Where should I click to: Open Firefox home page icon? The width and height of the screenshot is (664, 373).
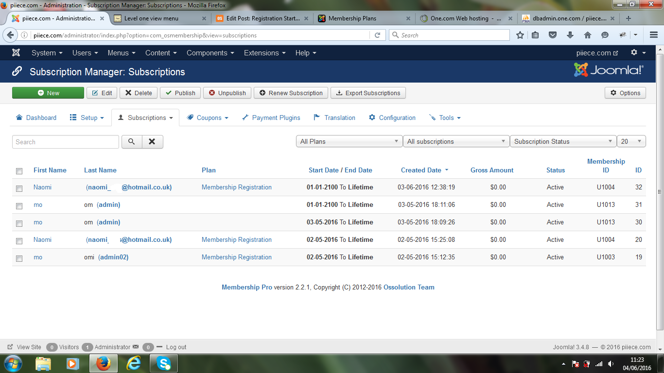(x=587, y=35)
